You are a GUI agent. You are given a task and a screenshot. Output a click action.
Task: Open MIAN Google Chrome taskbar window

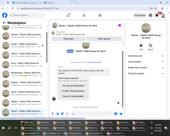pyautogui.click(x=28, y=122)
